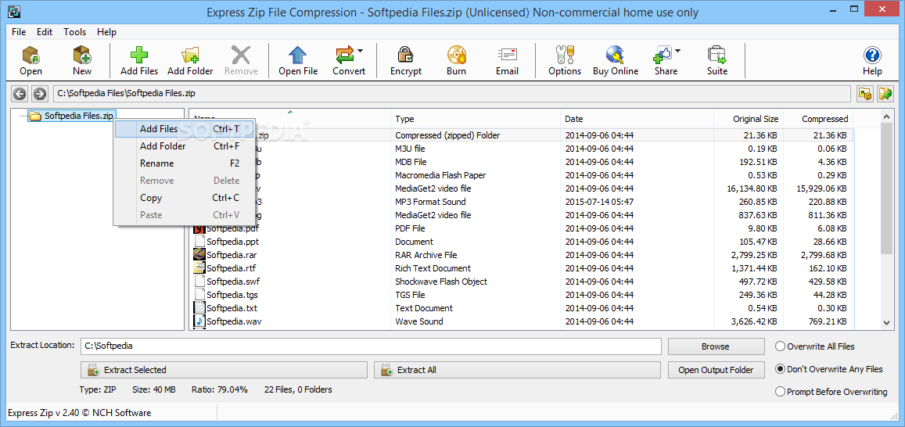
Task: Select the Softpedia.ppt file name
Action: (x=233, y=242)
